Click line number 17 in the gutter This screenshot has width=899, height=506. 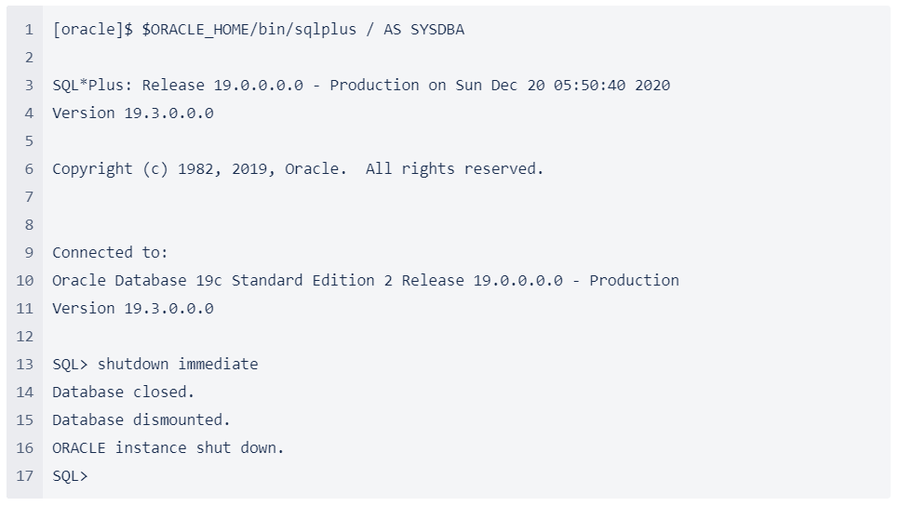[24, 476]
